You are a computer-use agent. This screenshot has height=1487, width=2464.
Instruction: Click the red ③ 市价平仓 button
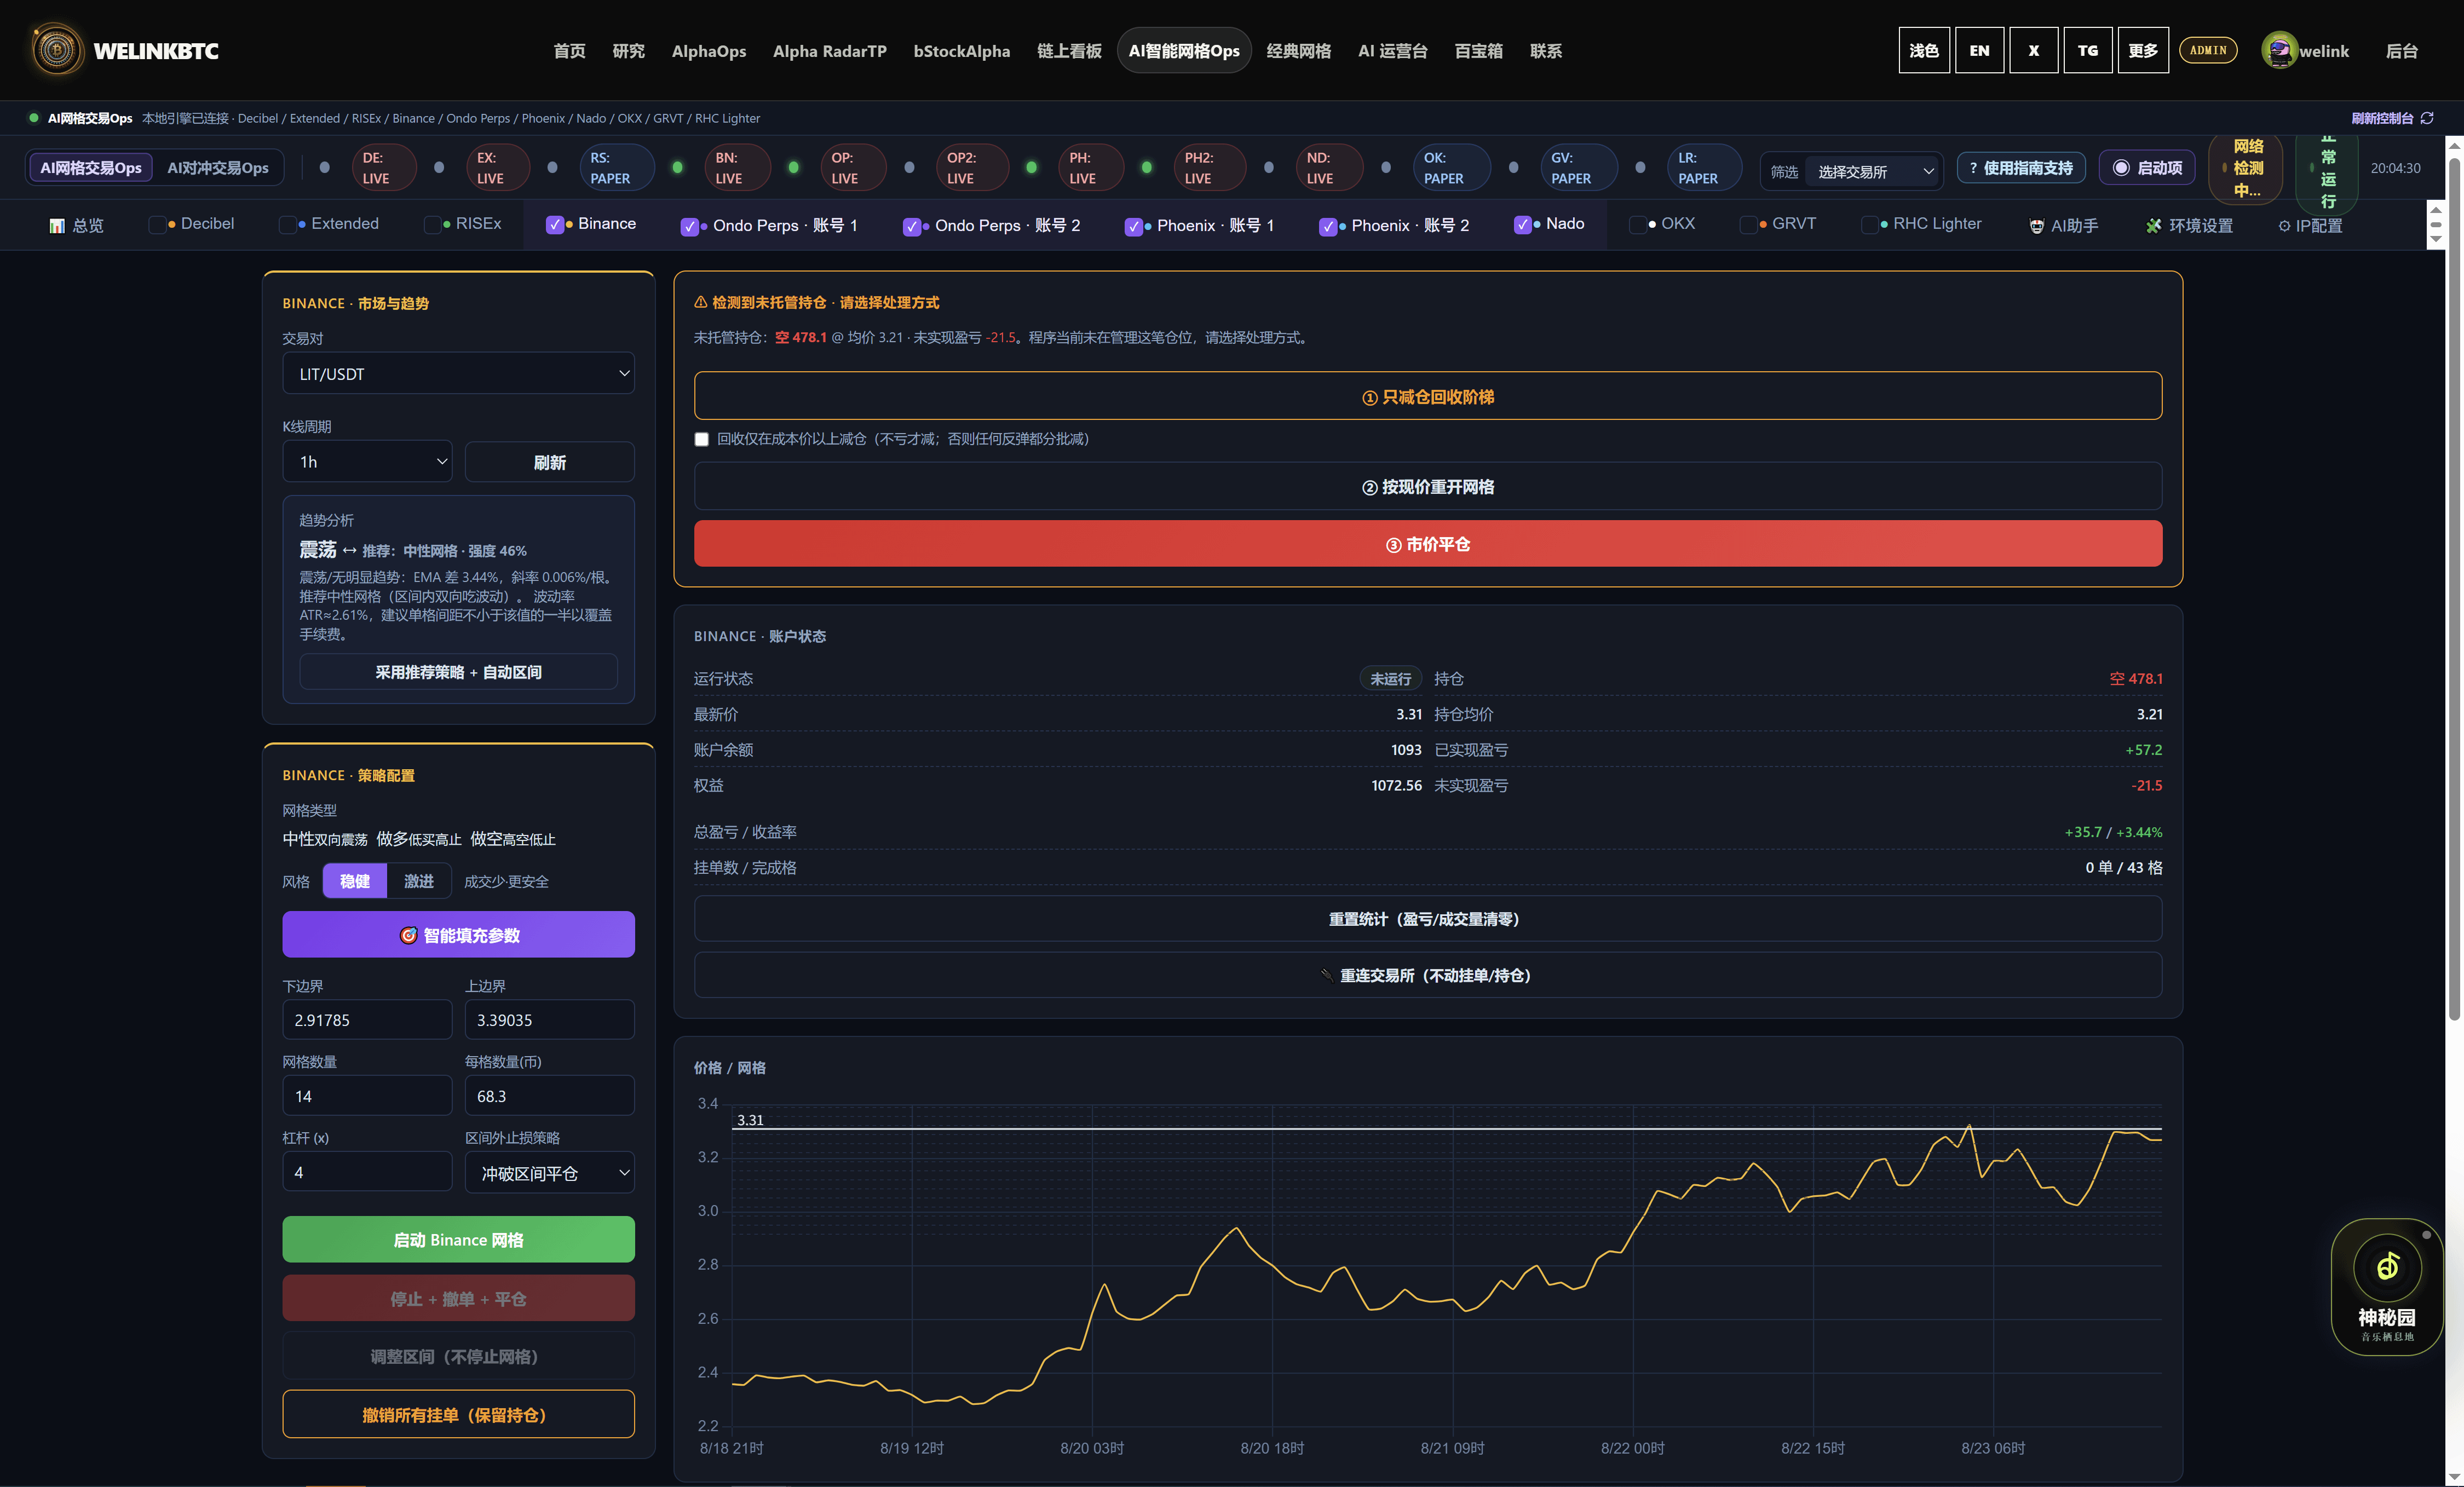(1428, 544)
